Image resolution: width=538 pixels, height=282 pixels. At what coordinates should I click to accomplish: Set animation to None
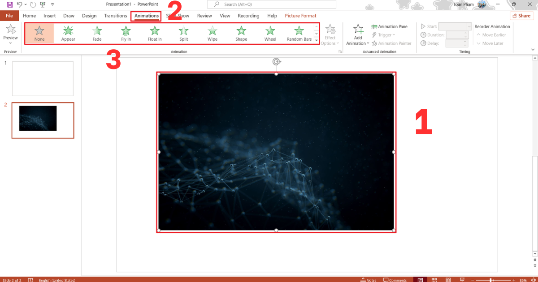coord(39,32)
